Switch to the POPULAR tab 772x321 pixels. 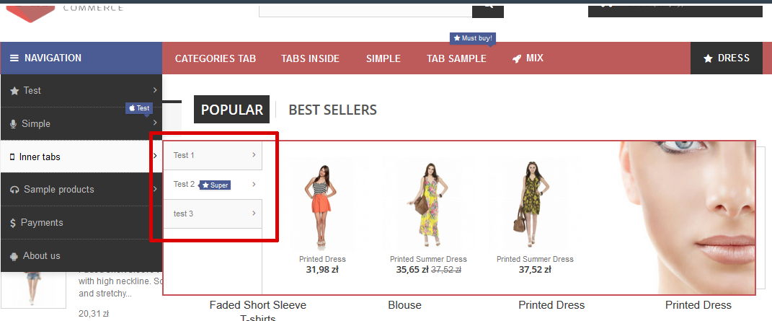232,110
